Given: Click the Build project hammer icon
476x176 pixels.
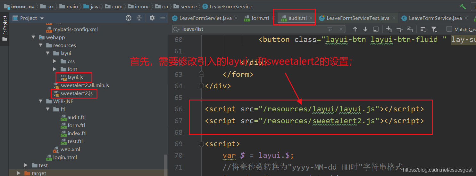Looking at the screenshot, I should click(x=463, y=6).
